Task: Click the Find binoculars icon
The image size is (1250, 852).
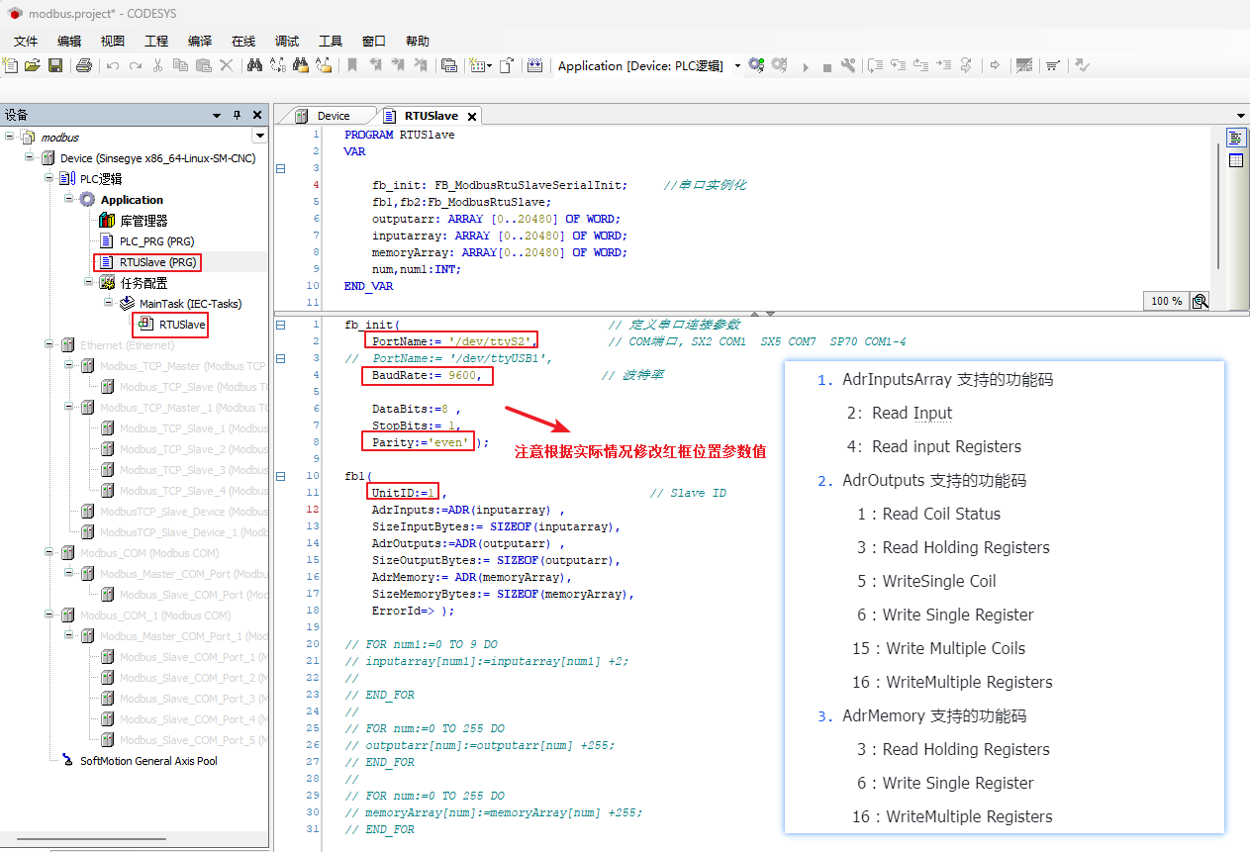Action: click(254, 65)
